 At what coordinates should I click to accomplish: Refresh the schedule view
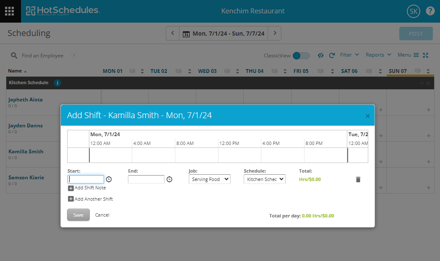[x=331, y=55]
